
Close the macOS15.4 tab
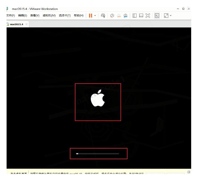tap(26, 24)
